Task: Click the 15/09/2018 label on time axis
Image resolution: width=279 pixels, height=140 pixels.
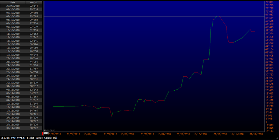Action: (164, 134)
